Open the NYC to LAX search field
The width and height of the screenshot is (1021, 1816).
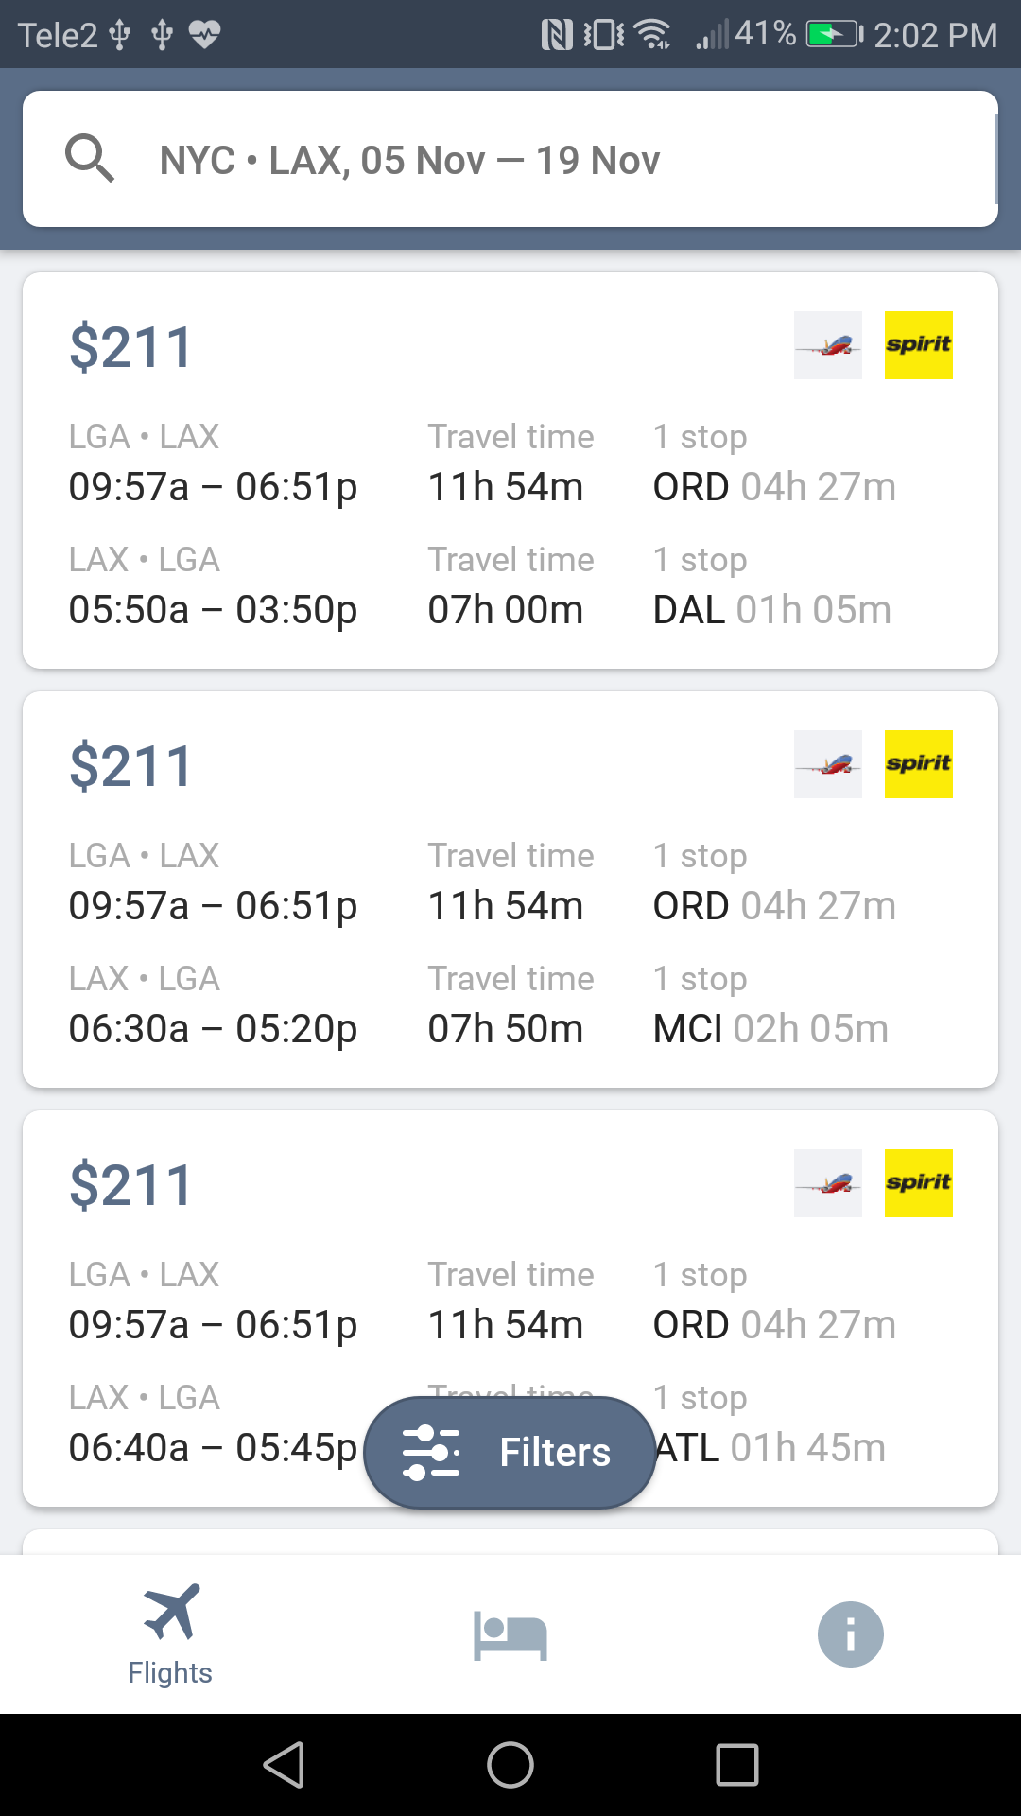pyautogui.click(x=510, y=160)
